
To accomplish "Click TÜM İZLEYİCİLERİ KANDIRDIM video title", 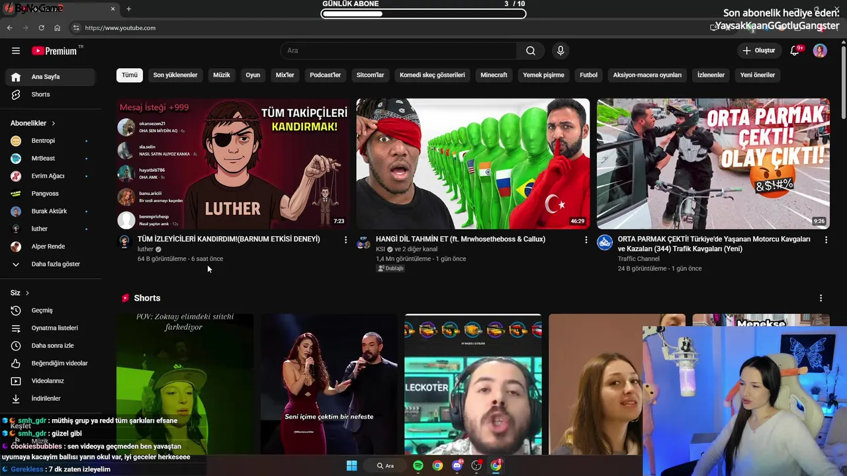I will coord(229,239).
